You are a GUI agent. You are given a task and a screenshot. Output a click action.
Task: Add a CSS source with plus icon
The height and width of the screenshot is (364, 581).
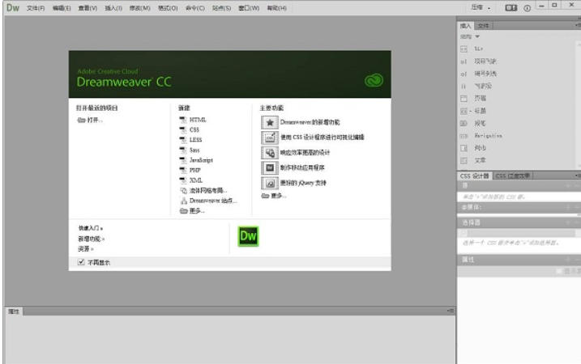[x=568, y=185]
